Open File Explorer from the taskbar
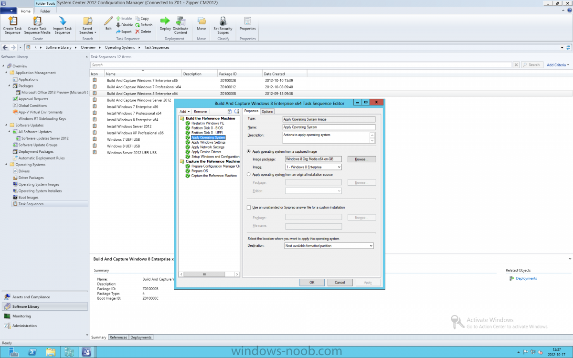573x358 pixels. click(x=51, y=352)
